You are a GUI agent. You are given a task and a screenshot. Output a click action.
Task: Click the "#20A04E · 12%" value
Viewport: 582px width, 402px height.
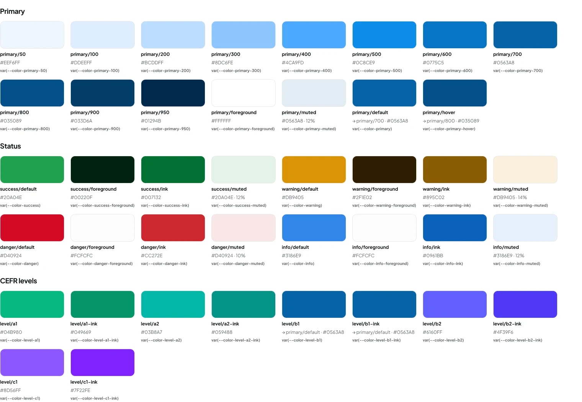pos(228,198)
